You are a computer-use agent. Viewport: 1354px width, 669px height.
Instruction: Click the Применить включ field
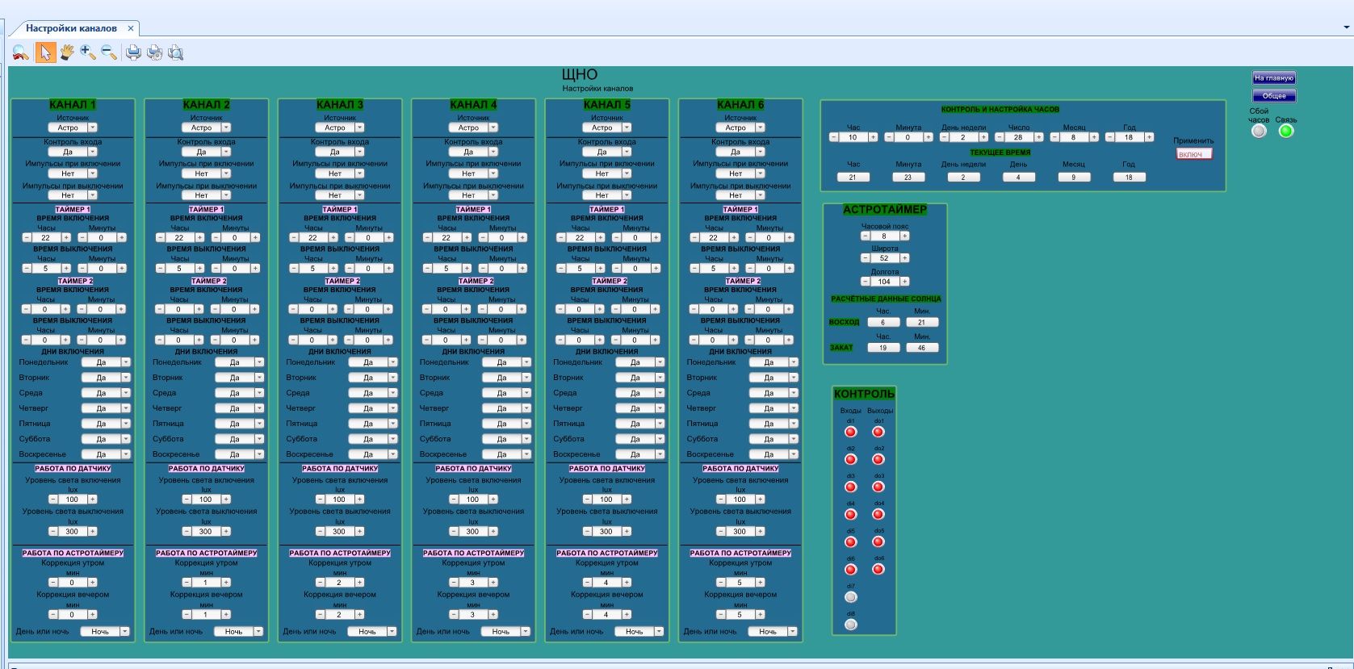click(1194, 154)
